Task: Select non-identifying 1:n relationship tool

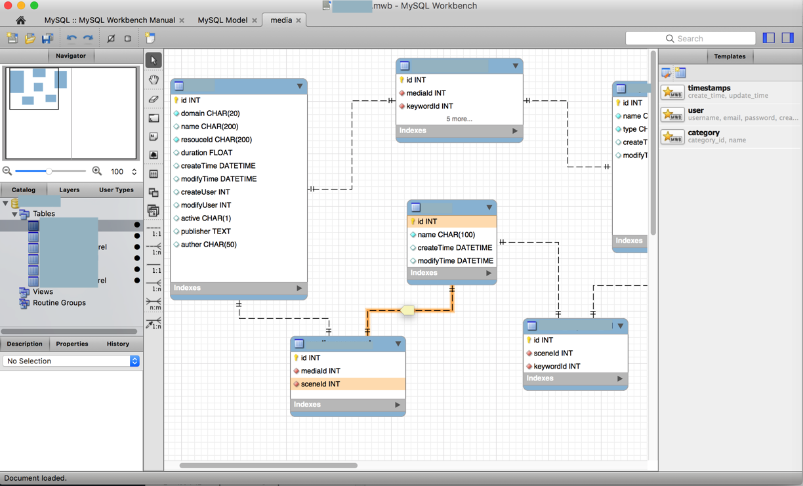Action: (154, 249)
